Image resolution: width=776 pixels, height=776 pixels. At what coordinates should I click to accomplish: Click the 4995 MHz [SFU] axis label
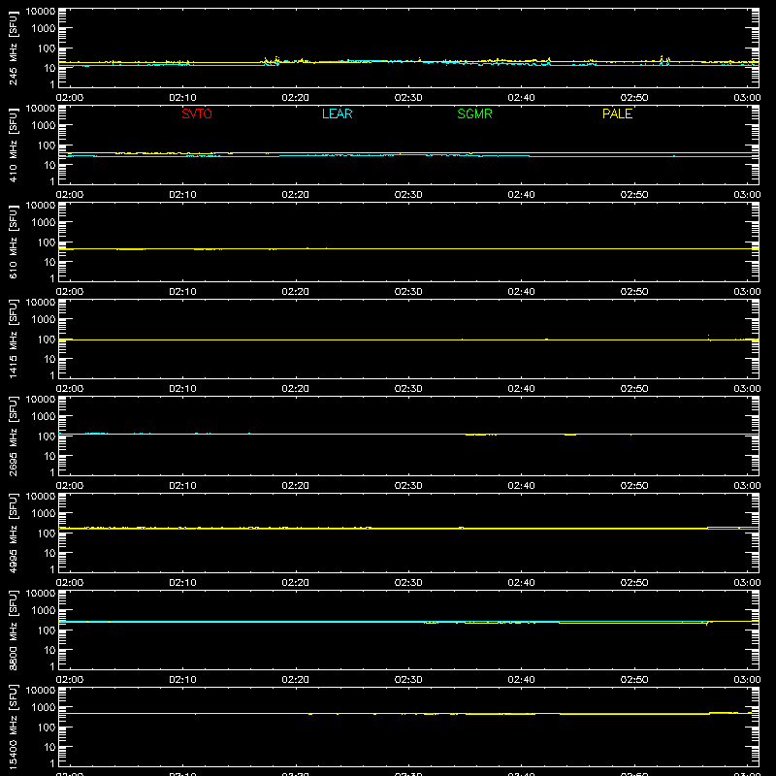14,533
